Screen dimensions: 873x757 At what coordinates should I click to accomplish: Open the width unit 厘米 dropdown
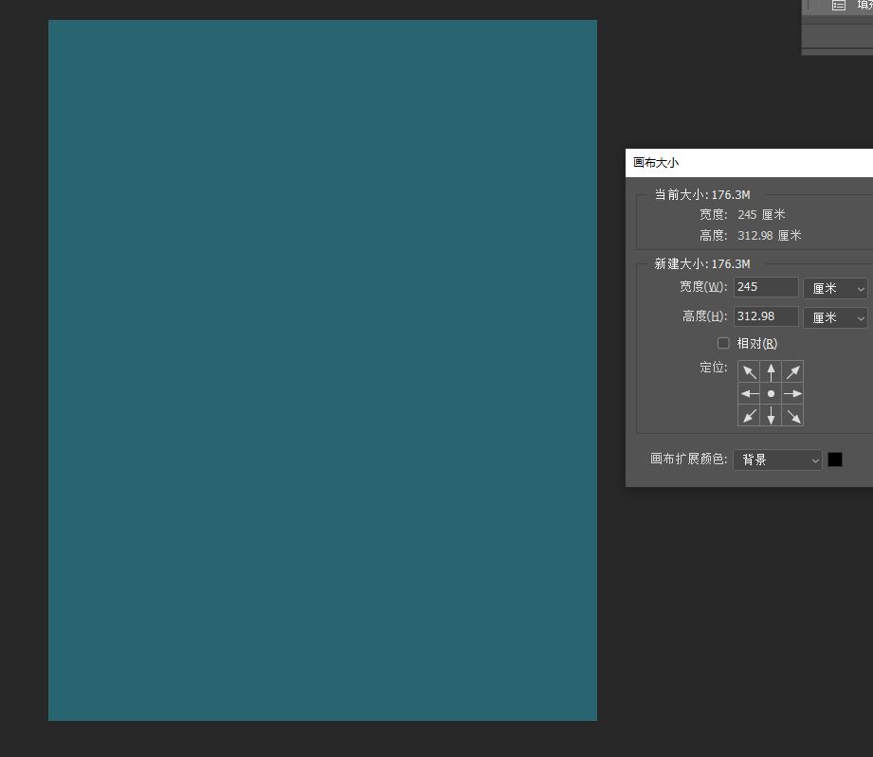(835, 288)
